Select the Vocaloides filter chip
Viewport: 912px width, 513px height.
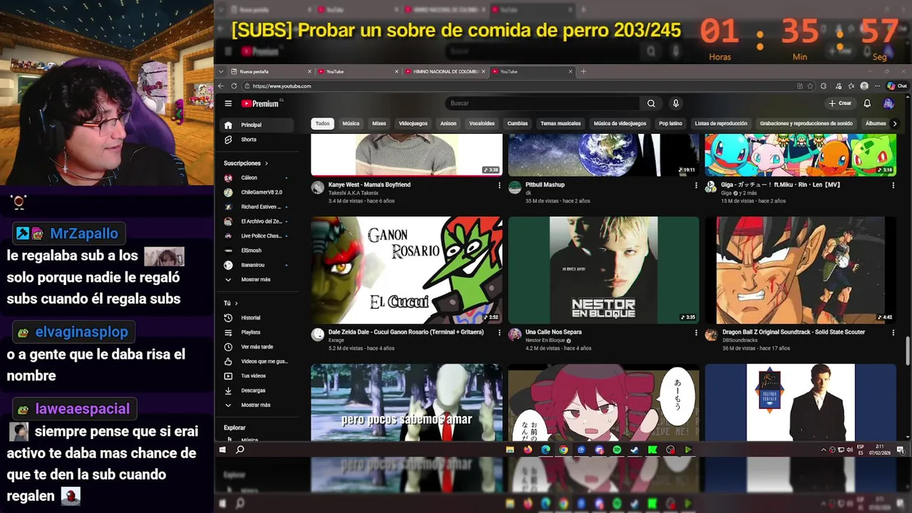[482, 123]
